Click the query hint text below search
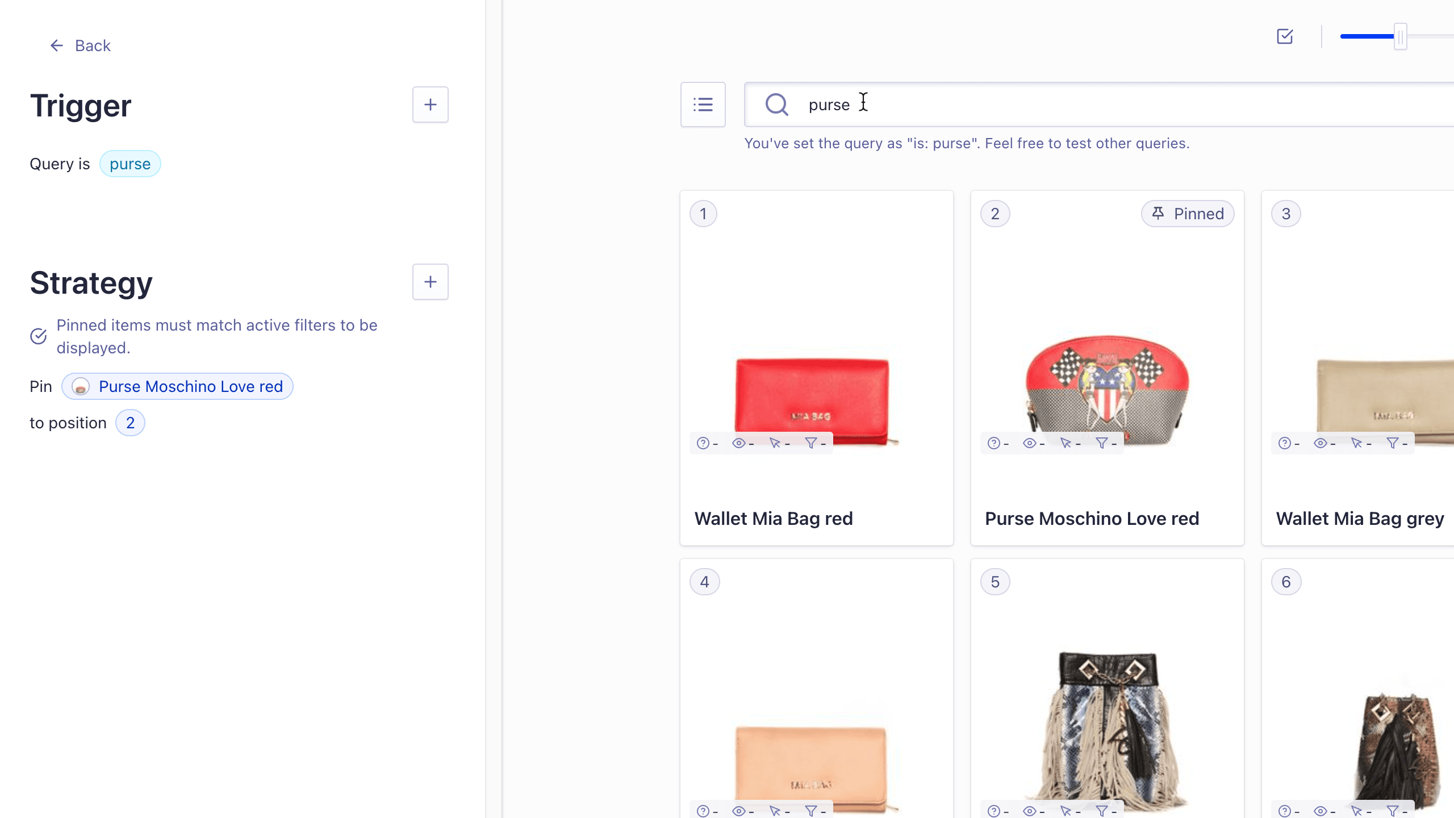The height and width of the screenshot is (818, 1454). tap(967, 143)
